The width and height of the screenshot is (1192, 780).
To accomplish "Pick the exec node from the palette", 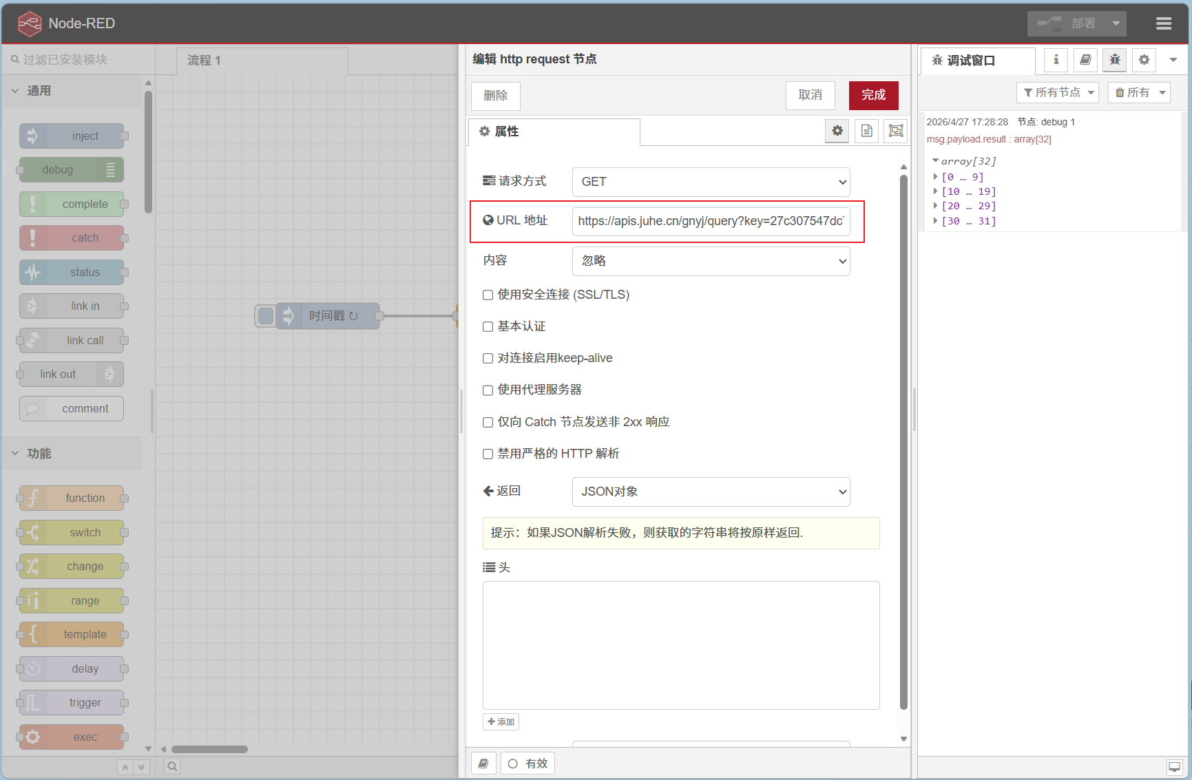I will [x=72, y=737].
